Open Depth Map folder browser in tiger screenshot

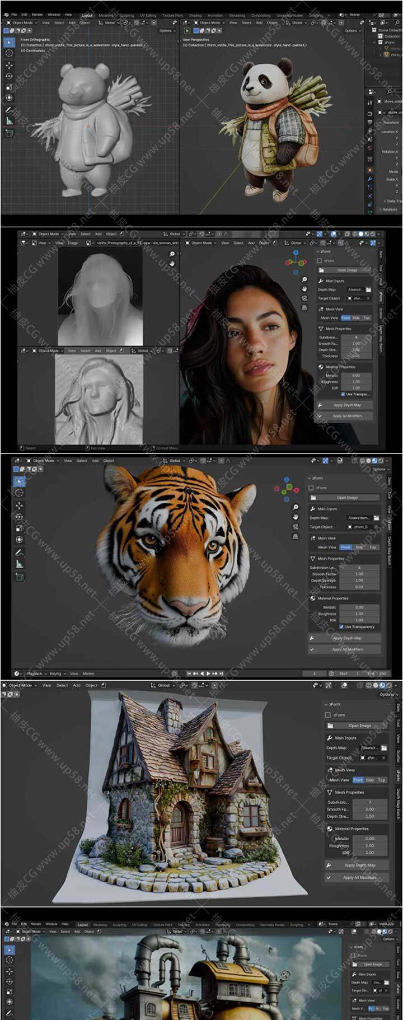[377, 518]
